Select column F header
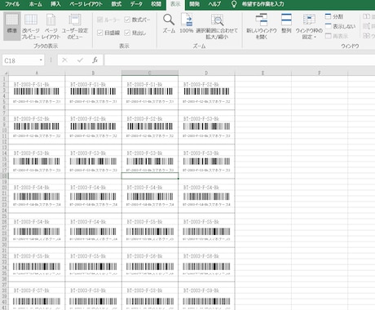 (320, 73)
